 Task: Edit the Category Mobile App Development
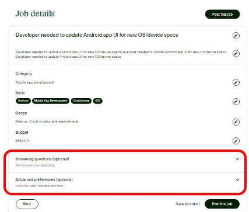(236, 82)
